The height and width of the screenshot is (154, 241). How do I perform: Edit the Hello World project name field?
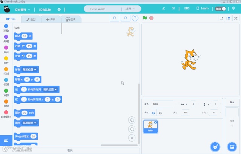[x=102, y=9]
